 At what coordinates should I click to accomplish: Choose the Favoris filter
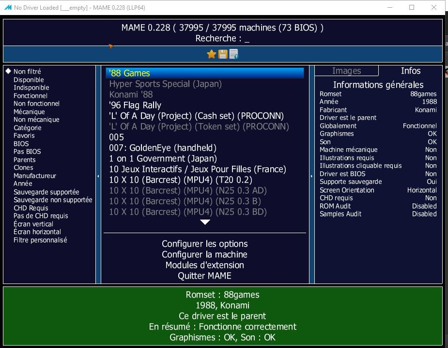pyautogui.click(x=24, y=136)
